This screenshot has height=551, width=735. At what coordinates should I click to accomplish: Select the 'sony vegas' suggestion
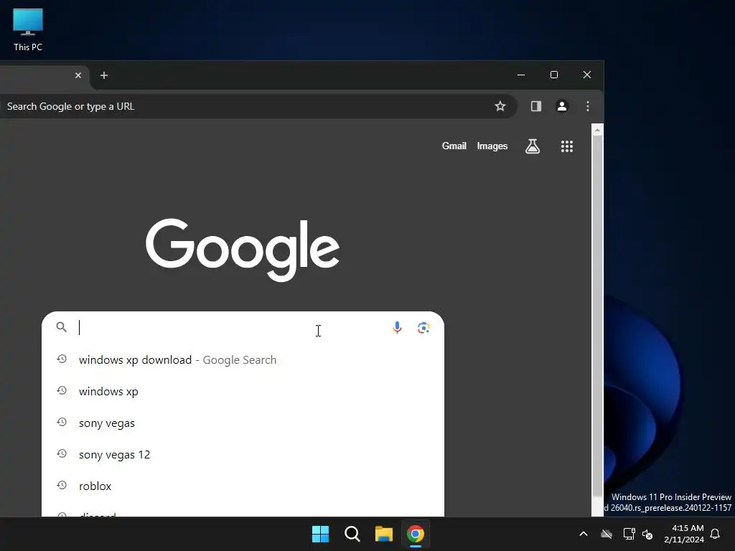click(243, 423)
